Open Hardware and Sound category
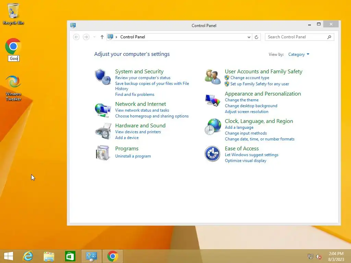Viewport: 351px width, 263px height. coord(140,126)
